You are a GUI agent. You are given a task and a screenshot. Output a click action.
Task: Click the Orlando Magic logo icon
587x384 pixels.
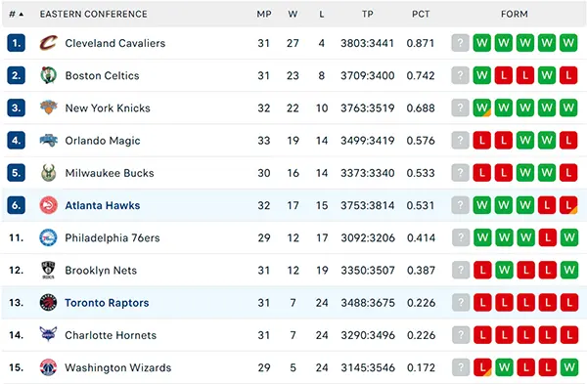tap(48, 141)
